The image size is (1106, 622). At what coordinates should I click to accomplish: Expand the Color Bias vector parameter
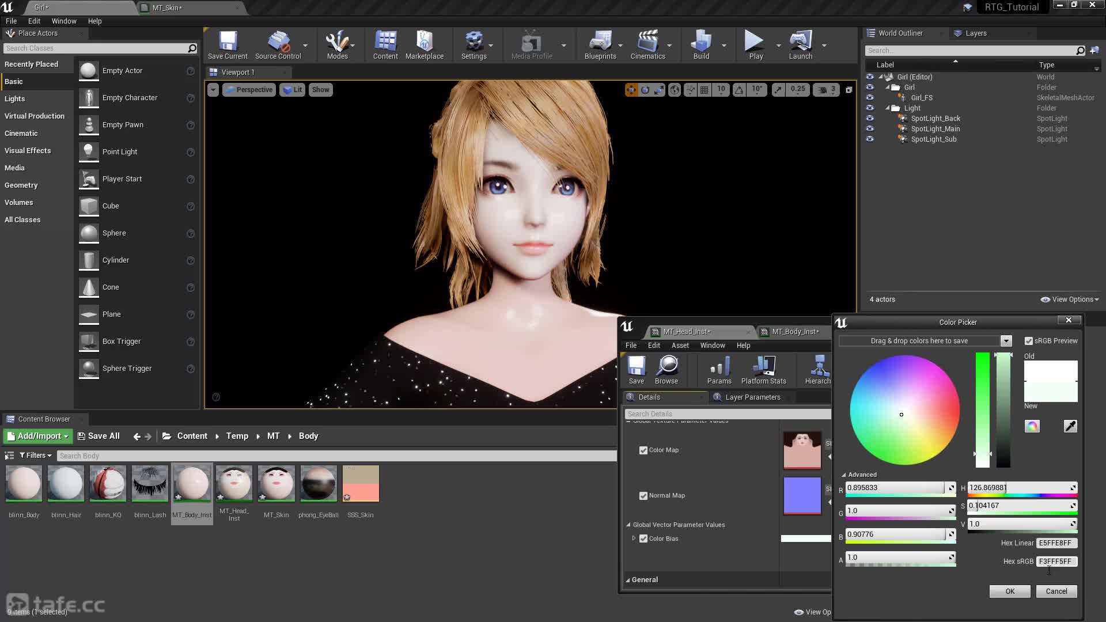[634, 538]
